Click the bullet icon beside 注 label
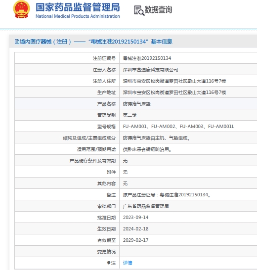 point(109,263)
